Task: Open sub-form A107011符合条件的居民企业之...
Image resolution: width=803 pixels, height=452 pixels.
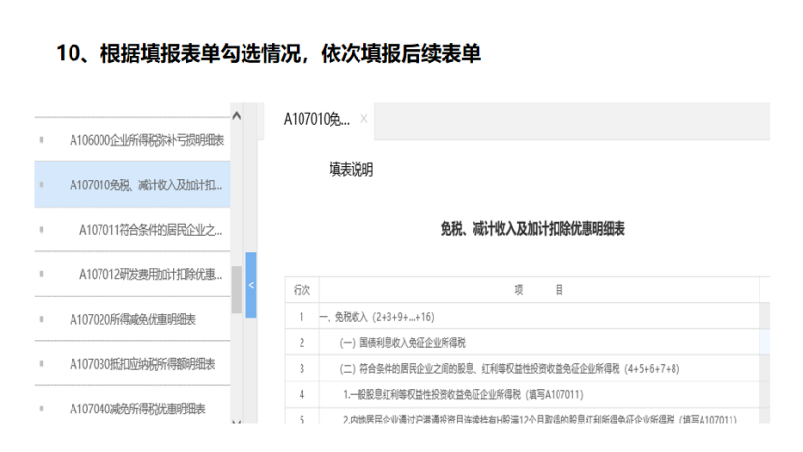Action: click(152, 230)
